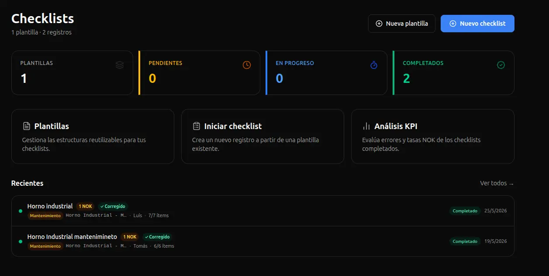
Task: Open the Horno industrial checklist record
Action: point(263,211)
